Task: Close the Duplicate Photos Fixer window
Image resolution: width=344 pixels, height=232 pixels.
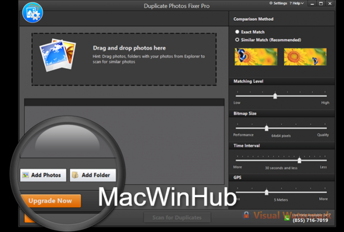Action: click(x=330, y=3)
